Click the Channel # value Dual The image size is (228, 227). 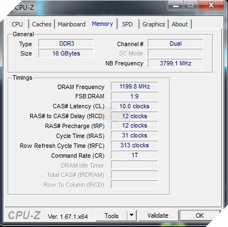[175, 43]
